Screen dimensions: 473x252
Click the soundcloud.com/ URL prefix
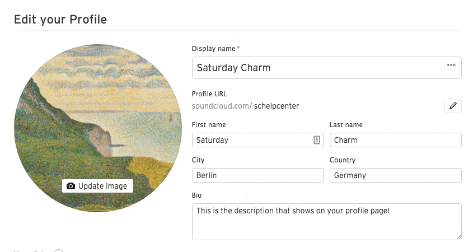[222, 106]
